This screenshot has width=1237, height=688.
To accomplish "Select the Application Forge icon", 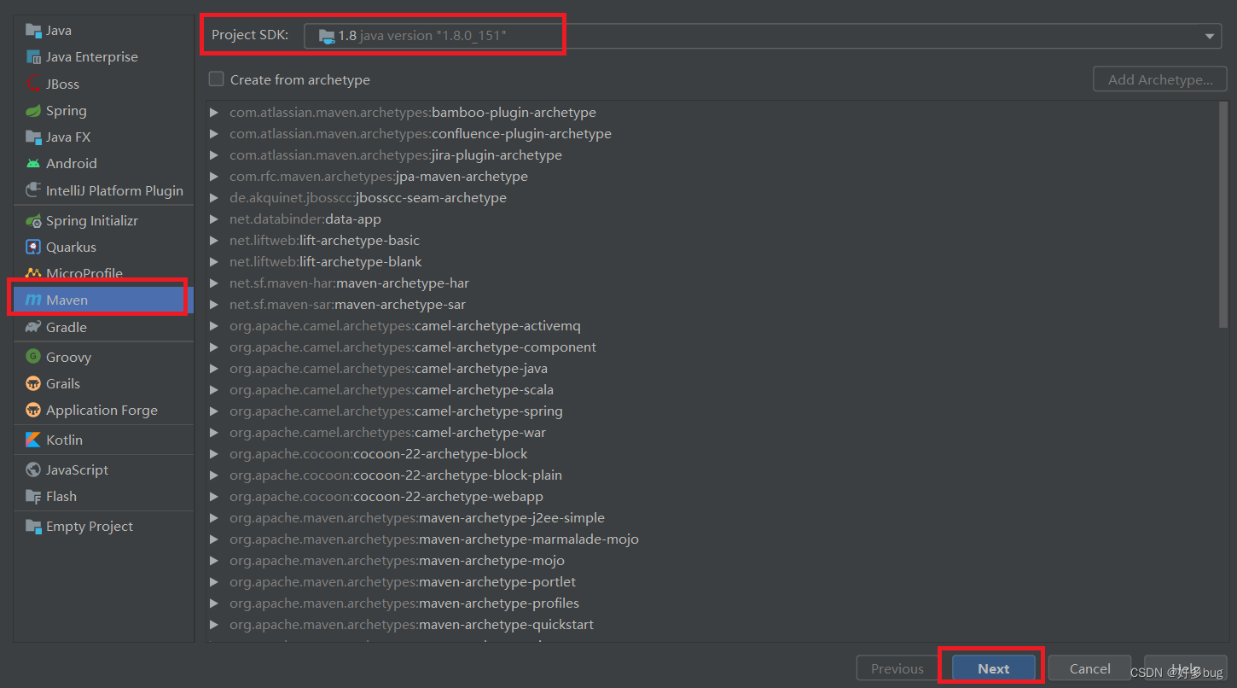I will [33, 410].
